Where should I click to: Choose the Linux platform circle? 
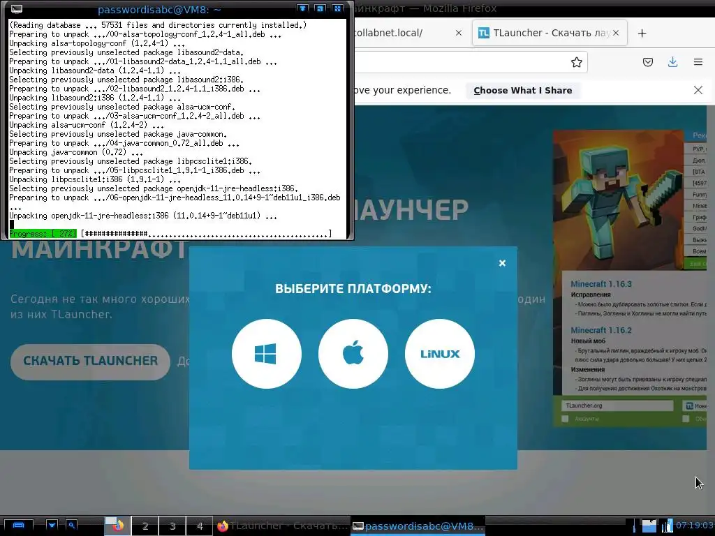coord(440,354)
